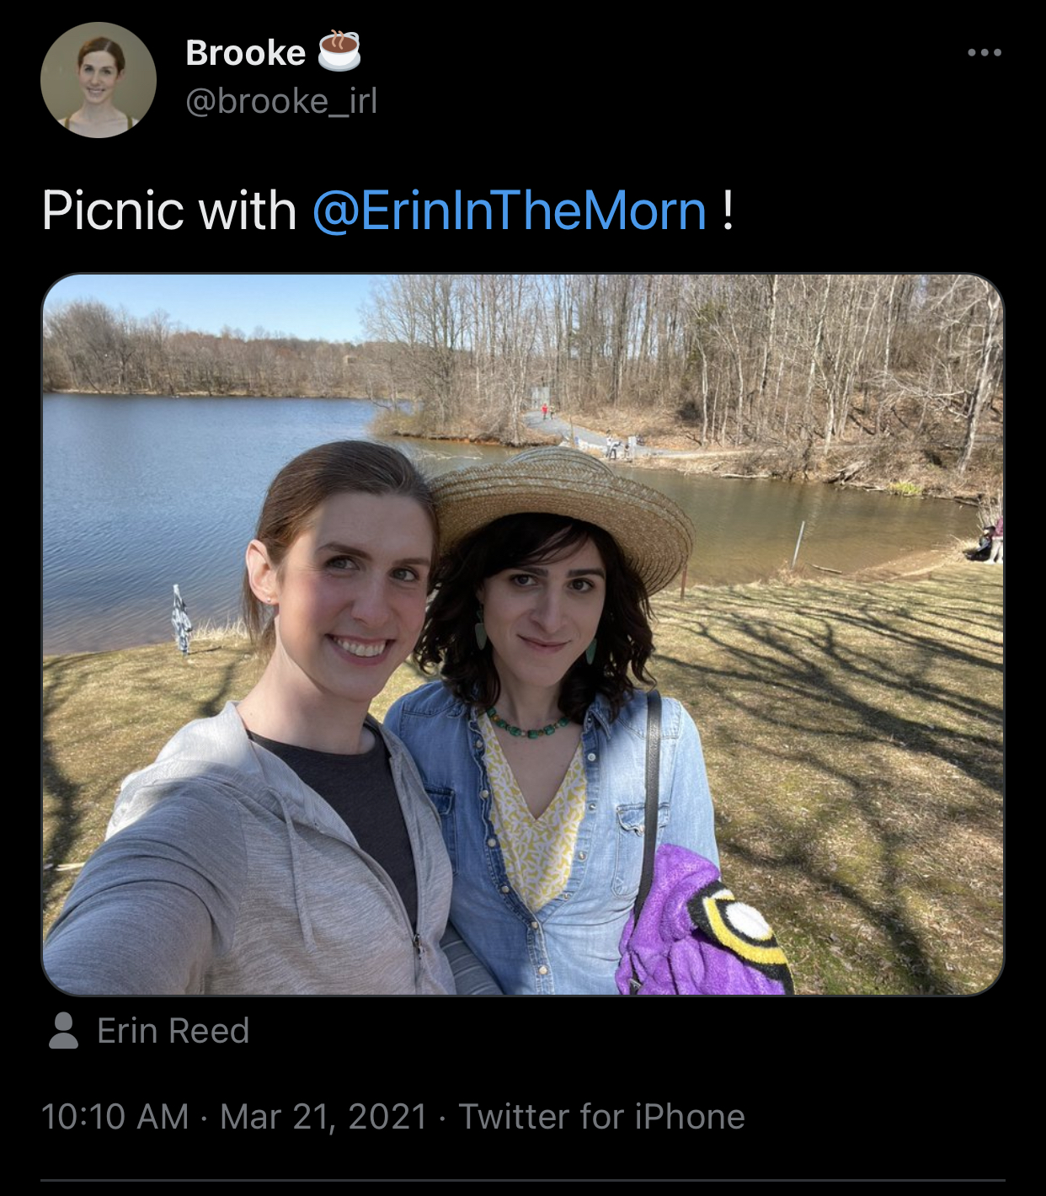Screen dimensions: 1046x1196
Task: Click the 10:10 AM timestamp
Action: click(115, 1117)
